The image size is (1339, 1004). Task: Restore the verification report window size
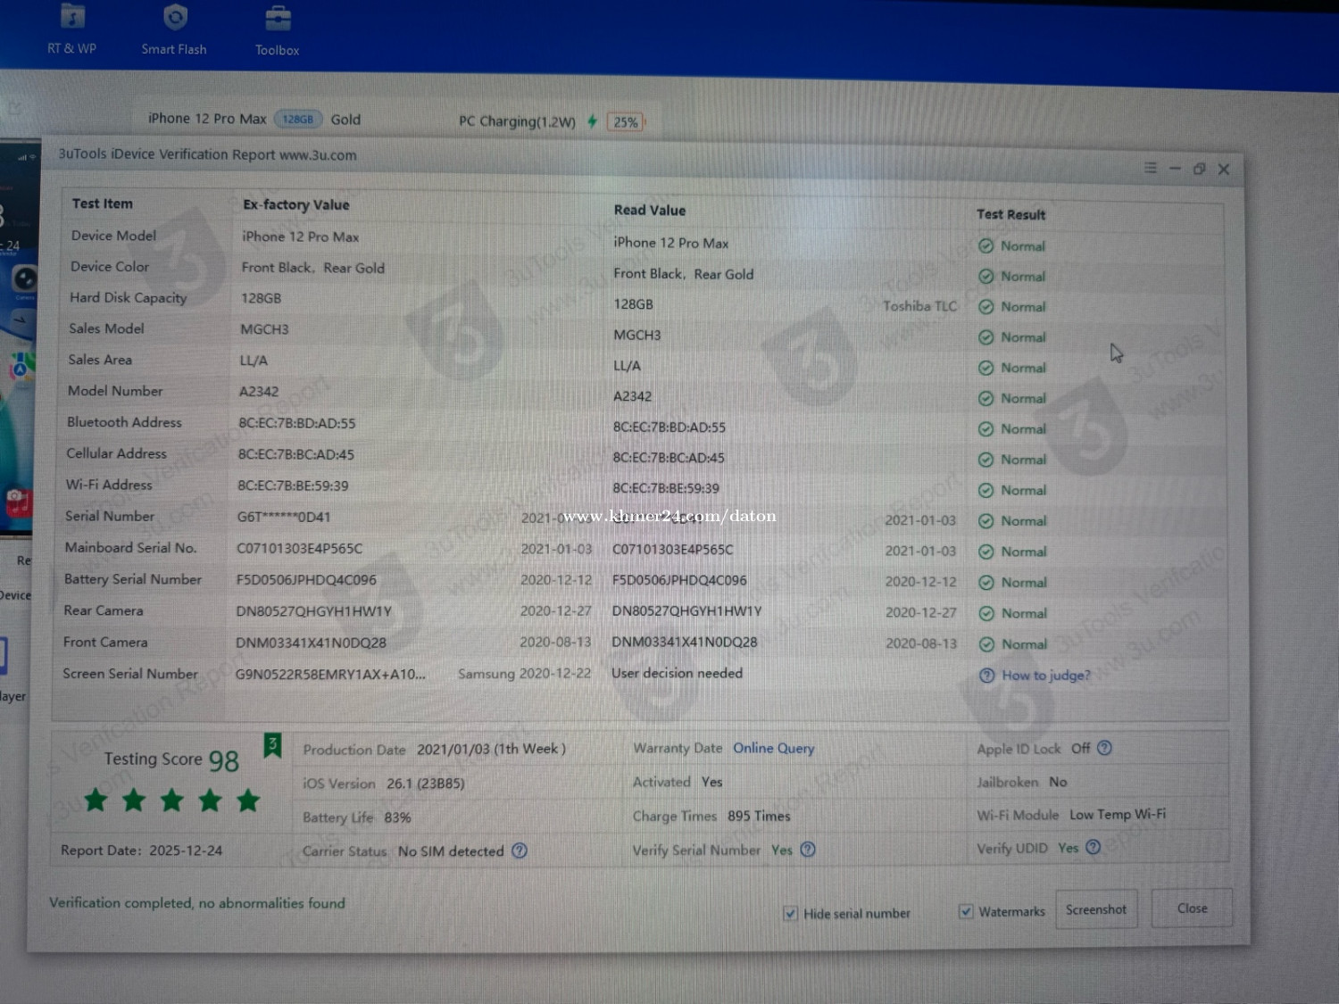(x=1199, y=169)
